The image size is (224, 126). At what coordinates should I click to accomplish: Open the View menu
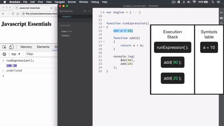click(x=49, y=2)
